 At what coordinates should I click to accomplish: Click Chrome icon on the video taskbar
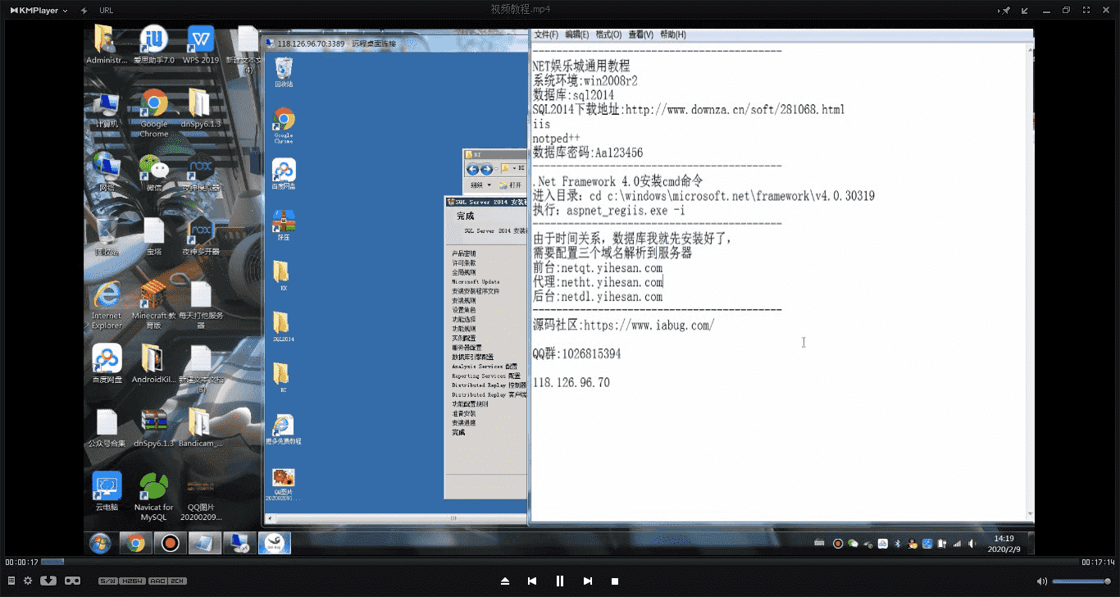[136, 543]
